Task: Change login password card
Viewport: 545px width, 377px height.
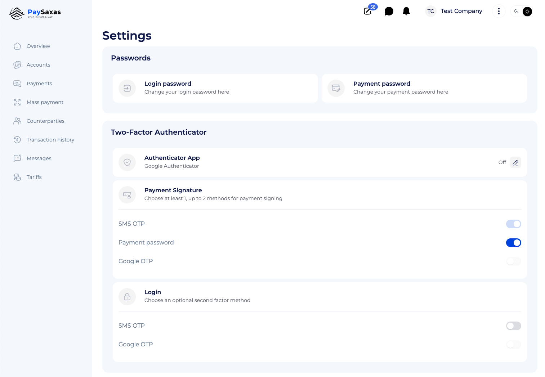Action: pyautogui.click(x=215, y=88)
